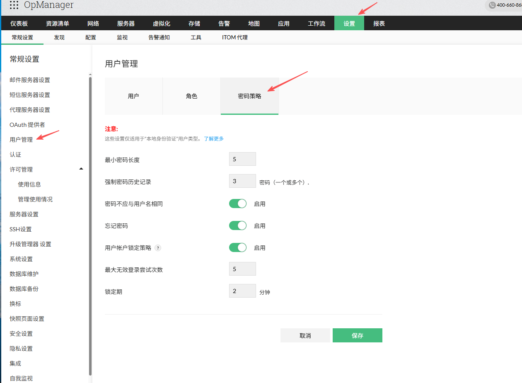
Task: Click the sidebar scroll up arrow
Action: pyautogui.click(x=90, y=75)
